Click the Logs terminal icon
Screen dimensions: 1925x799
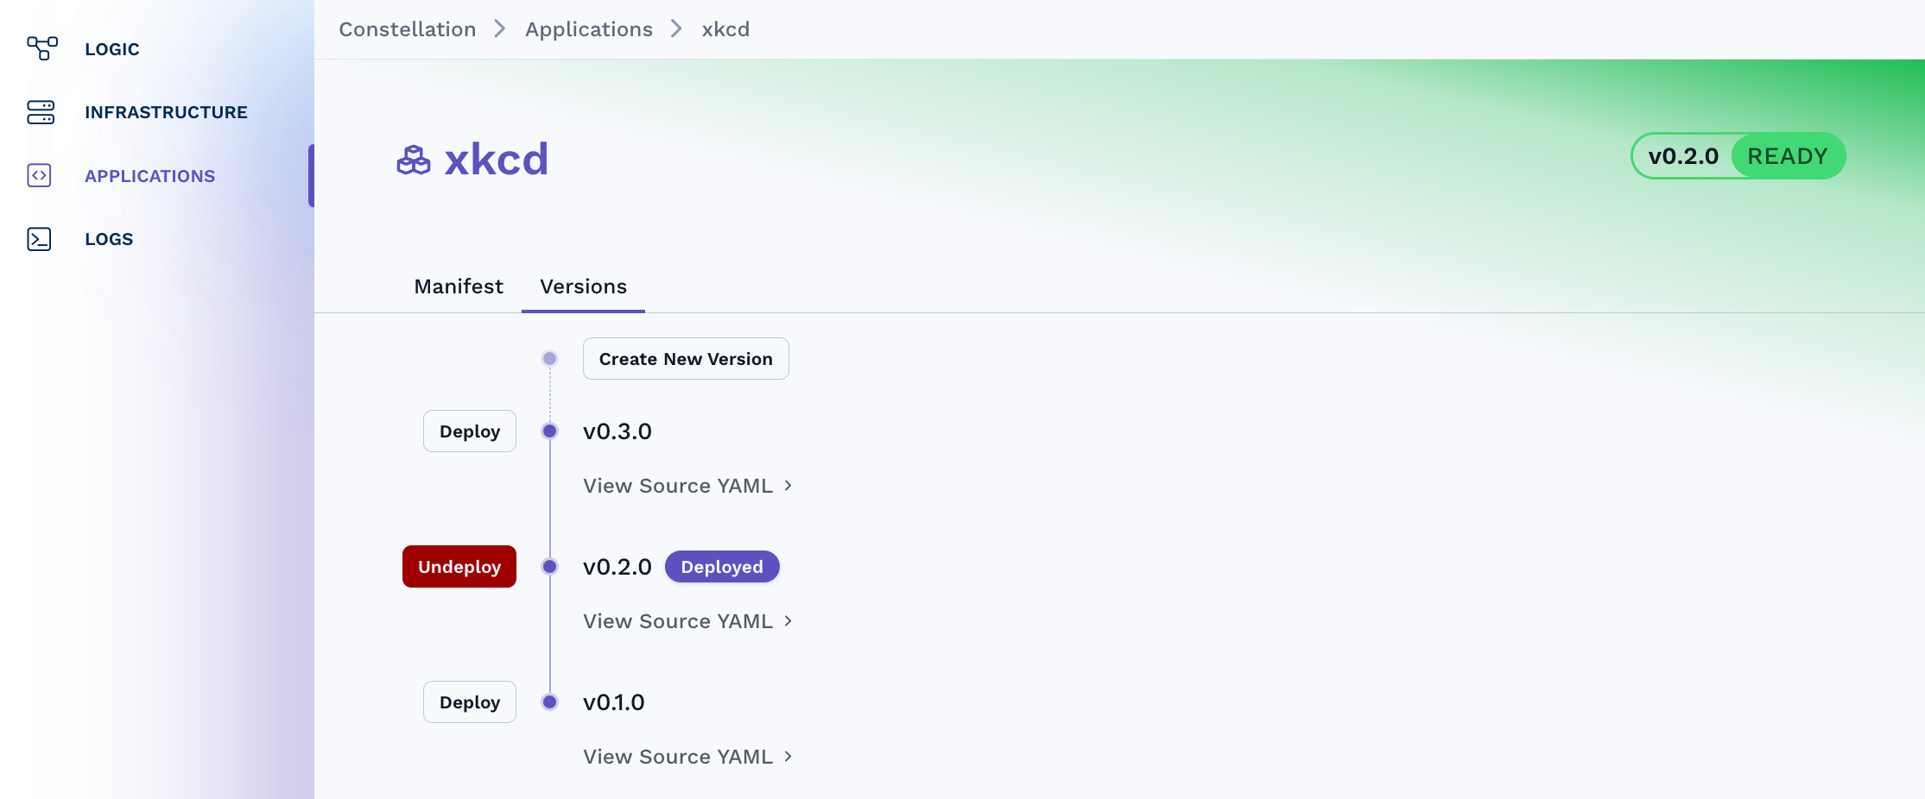point(40,239)
